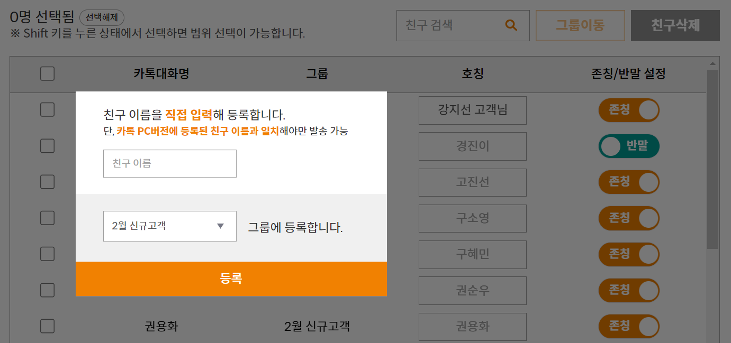Image resolution: width=731 pixels, height=343 pixels.
Task: Check the box beside 권용화 row
Action: pos(47,326)
